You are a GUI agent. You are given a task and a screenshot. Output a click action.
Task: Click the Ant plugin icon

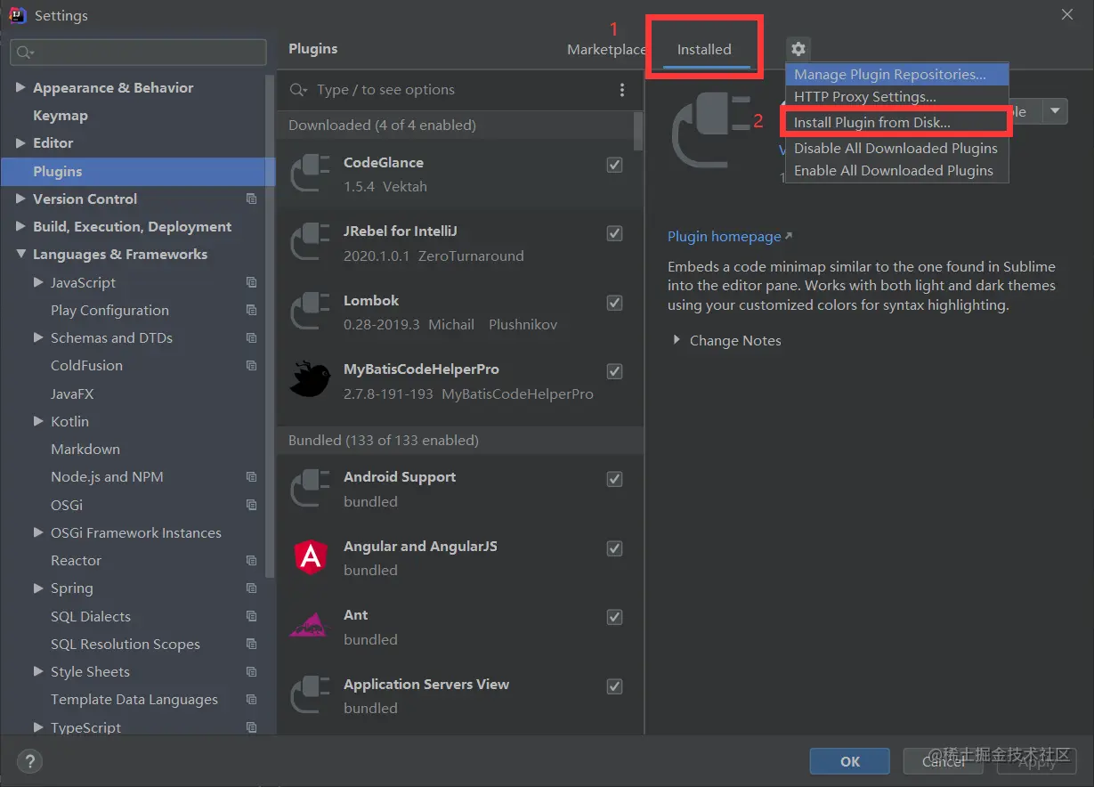point(310,626)
